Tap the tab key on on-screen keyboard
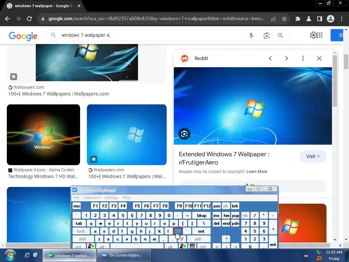The image size is (349, 262). point(79,223)
